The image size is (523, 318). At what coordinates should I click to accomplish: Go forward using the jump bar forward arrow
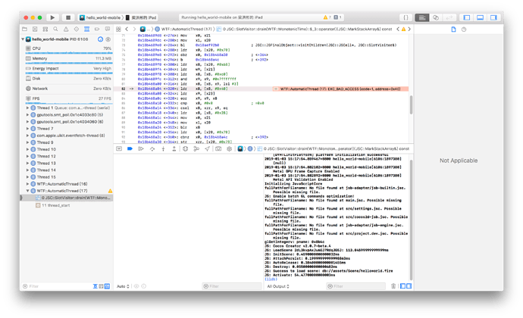tap(134, 29)
